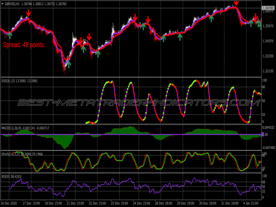Click price axis value 1.34370
276x207 pixels.
[268, 41]
